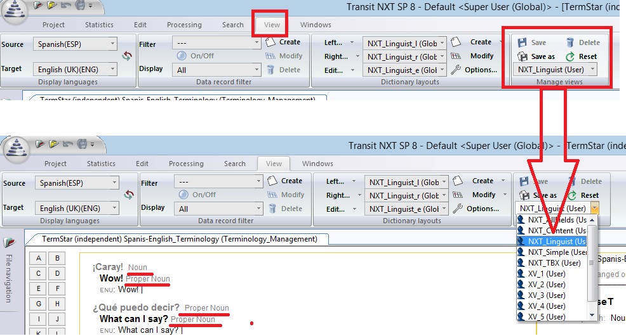
Task: Jump to letter A entries
Action: click(38, 258)
